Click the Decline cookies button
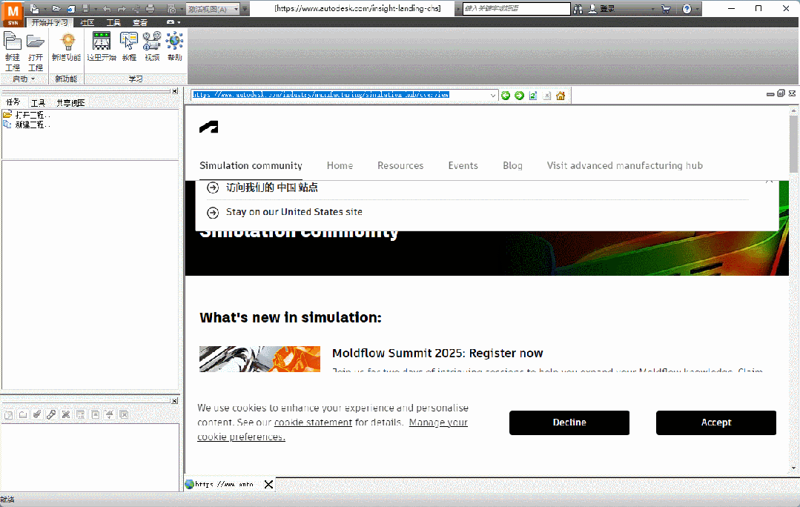This screenshot has width=800, height=507. [569, 422]
